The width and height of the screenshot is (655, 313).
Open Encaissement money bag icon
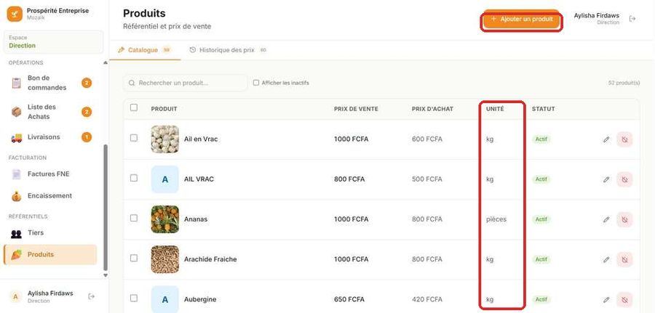tap(16, 196)
